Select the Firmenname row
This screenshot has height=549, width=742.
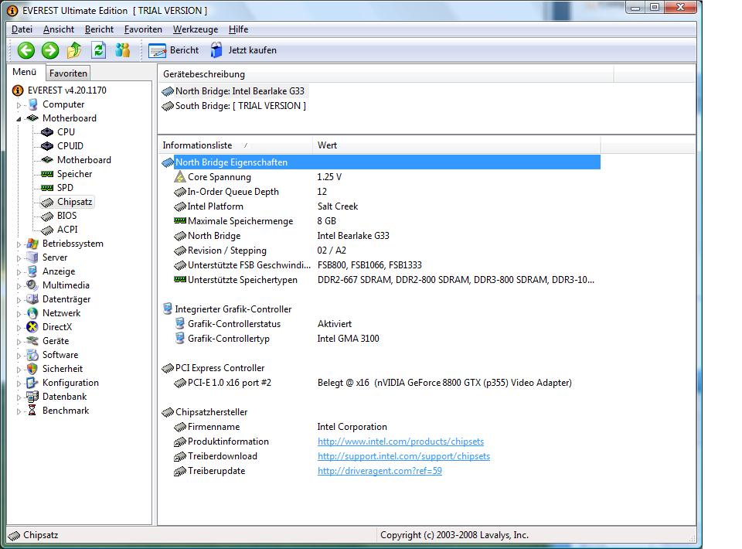click(x=380, y=427)
